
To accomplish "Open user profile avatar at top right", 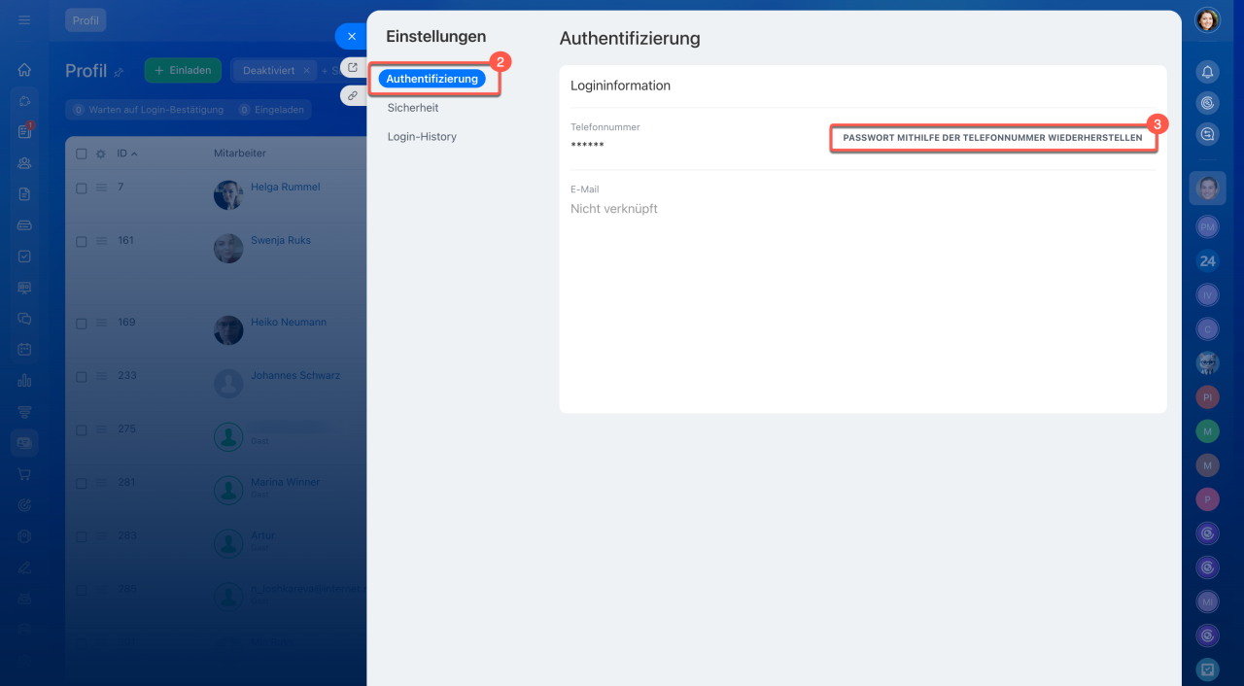I will point(1207,20).
